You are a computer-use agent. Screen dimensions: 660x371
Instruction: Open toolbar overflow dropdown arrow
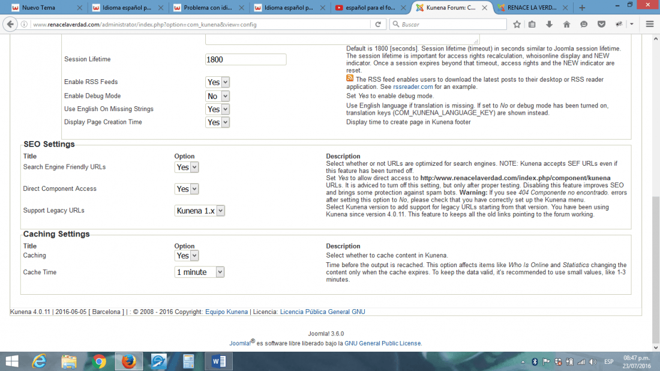632,25
